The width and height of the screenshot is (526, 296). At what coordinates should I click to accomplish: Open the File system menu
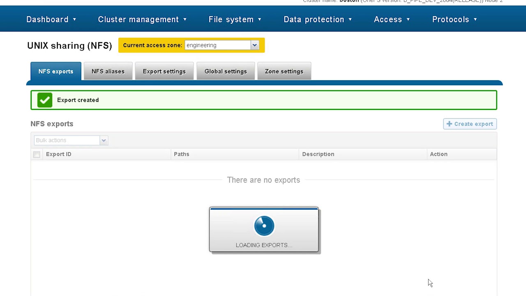(235, 19)
